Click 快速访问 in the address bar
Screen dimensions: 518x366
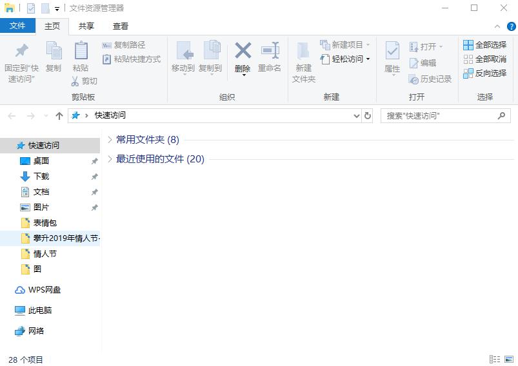(x=110, y=115)
